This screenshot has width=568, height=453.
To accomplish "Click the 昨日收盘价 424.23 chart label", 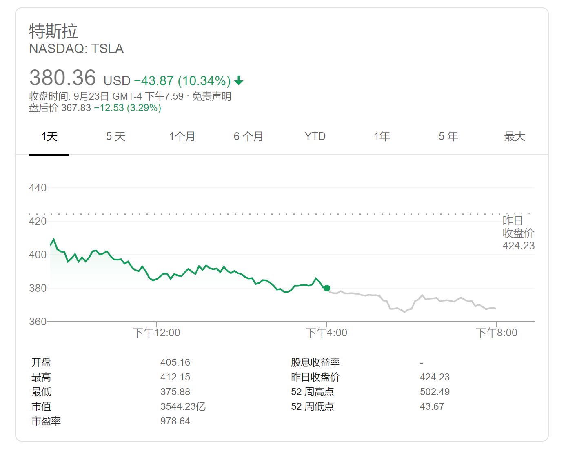I will click(x=518, y=233).
